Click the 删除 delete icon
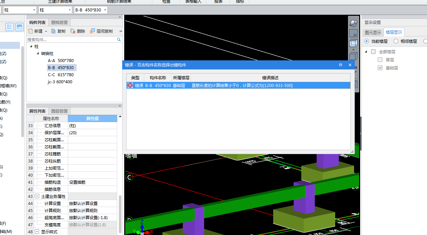 73,31
